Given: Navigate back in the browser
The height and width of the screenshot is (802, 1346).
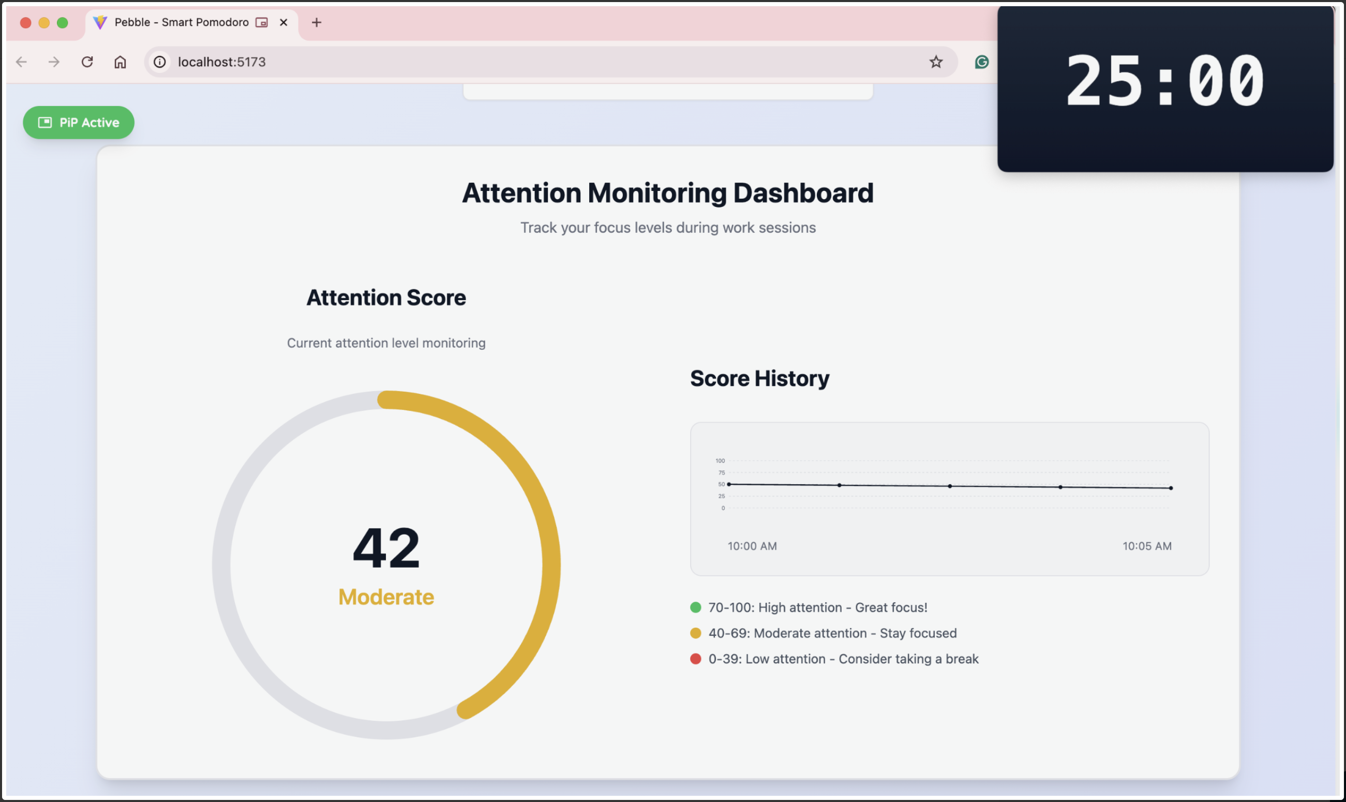Looking at the screenshot, I should tap(21, 62).
